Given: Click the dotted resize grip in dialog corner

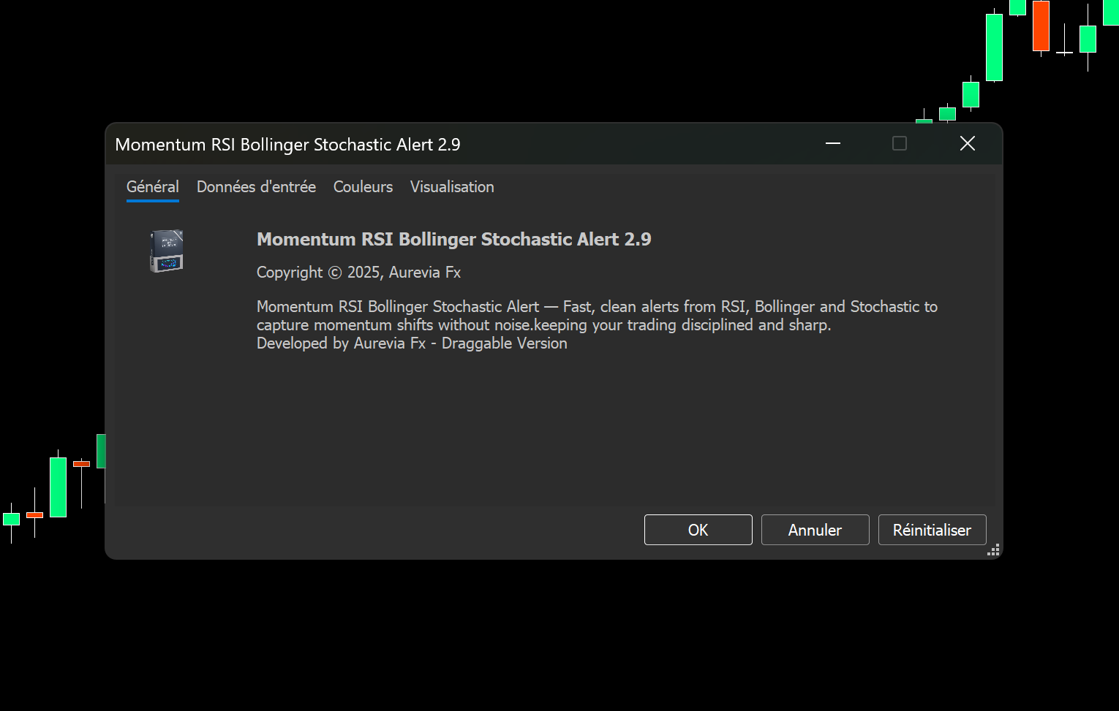Looking at the screenshot, I should tap(993, 550).
